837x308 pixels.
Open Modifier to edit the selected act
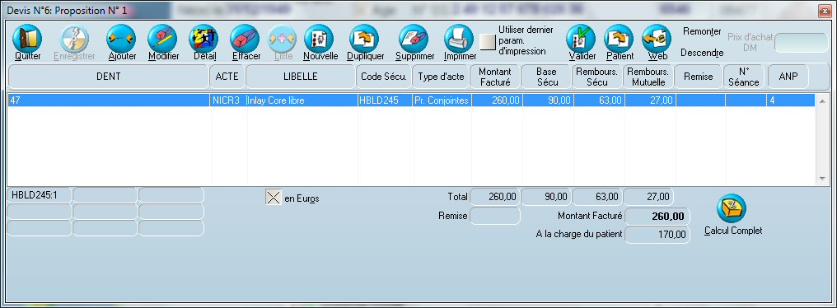click(x=162, y=39)
